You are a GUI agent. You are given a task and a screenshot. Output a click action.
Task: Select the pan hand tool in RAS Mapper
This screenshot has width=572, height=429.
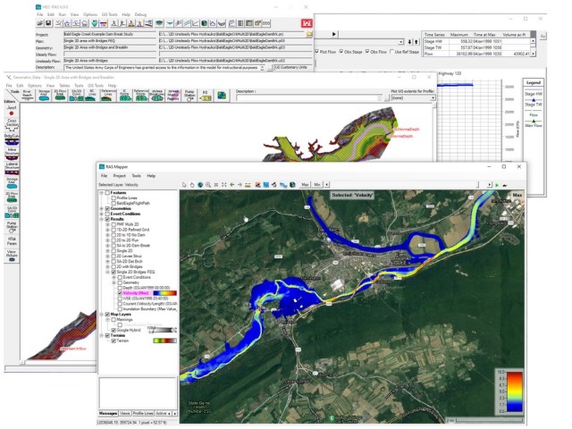(x=192, y=185)
